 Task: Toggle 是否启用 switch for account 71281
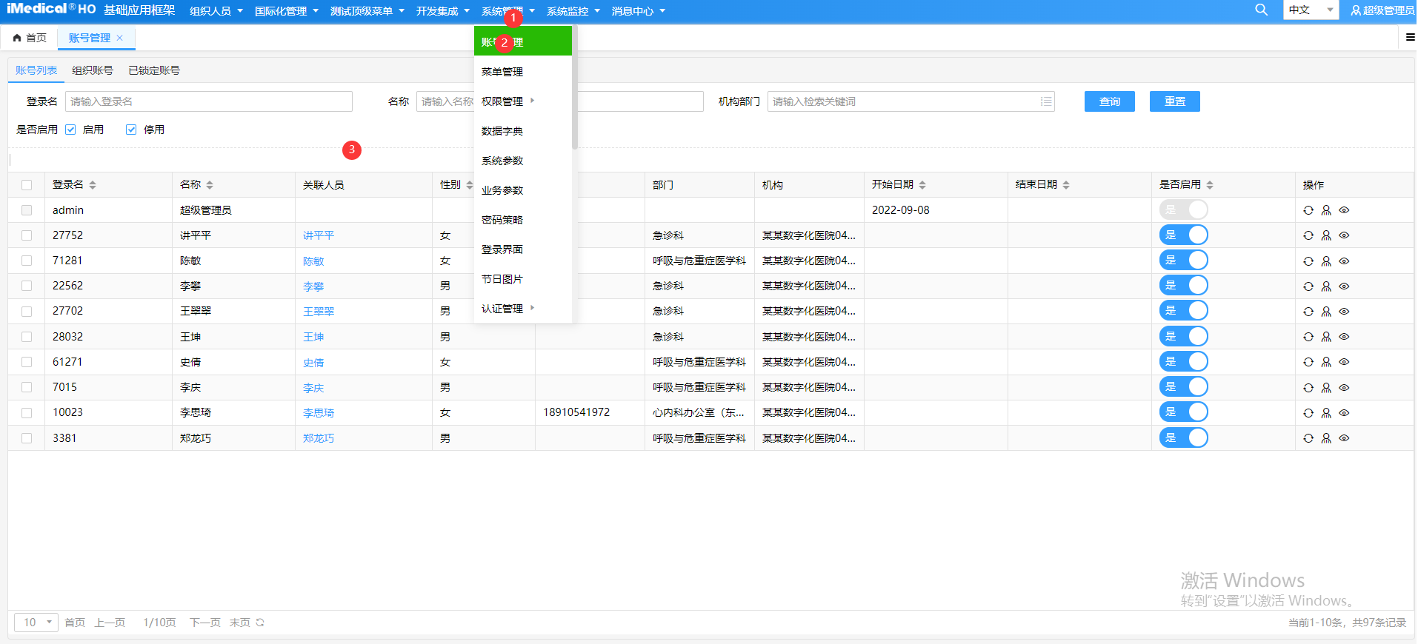[1184, 261]
